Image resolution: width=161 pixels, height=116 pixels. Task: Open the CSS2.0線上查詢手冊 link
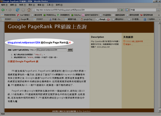pos(134,41)
